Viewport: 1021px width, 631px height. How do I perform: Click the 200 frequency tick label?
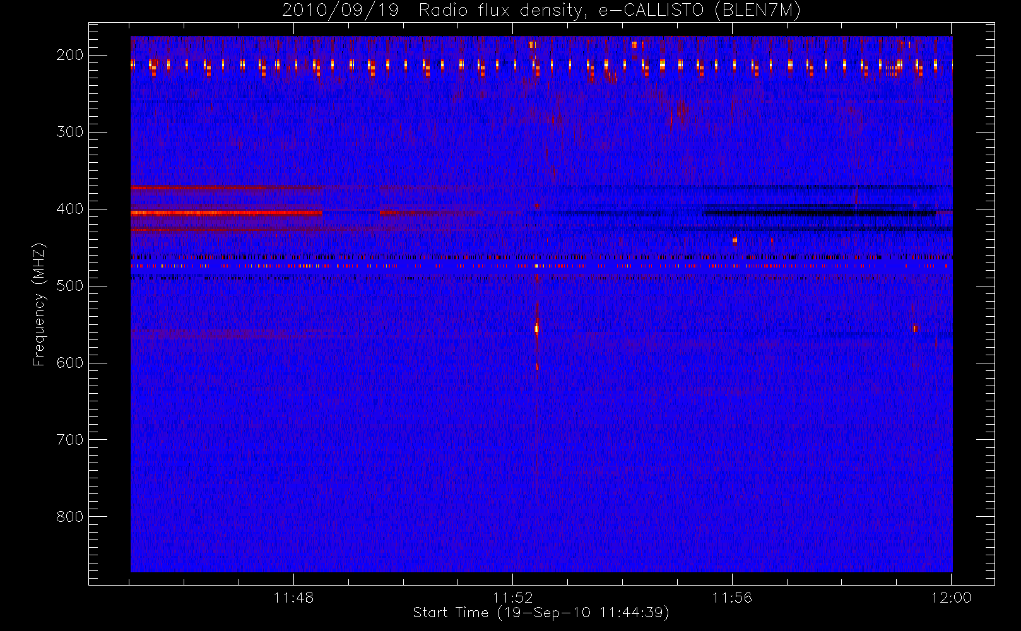point(70,55)
